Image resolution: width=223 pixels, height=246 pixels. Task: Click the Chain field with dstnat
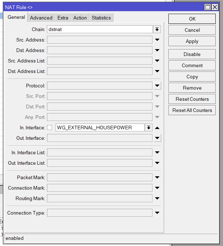coord(100,29)
